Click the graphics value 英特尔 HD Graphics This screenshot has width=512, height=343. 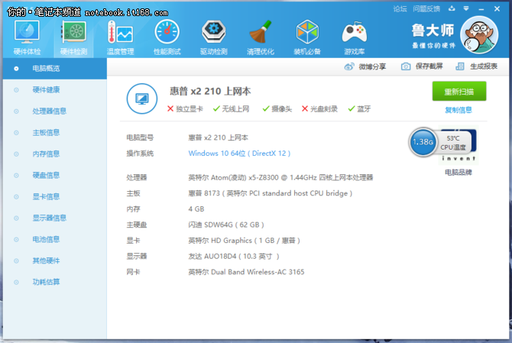tap(244, 241)
